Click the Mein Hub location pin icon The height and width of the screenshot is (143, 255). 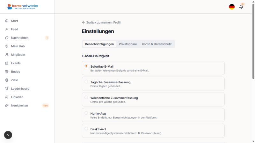(7, 46)
